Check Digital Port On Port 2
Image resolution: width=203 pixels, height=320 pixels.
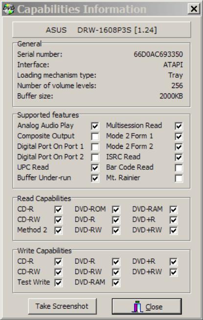coord(95,158)
